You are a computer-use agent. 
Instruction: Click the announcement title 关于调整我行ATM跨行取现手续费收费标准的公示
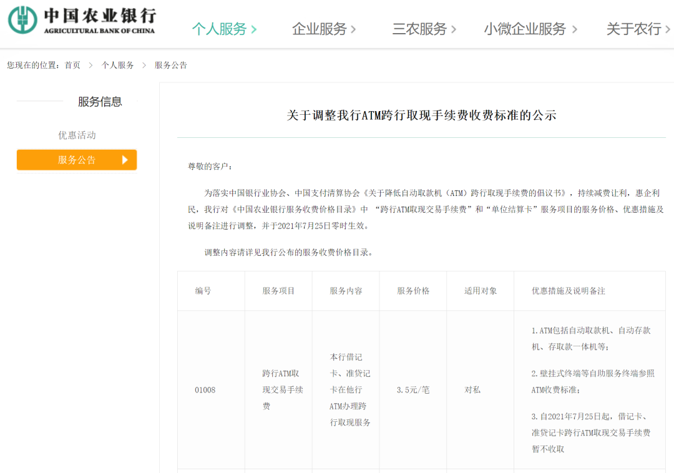tap(421, 115)
